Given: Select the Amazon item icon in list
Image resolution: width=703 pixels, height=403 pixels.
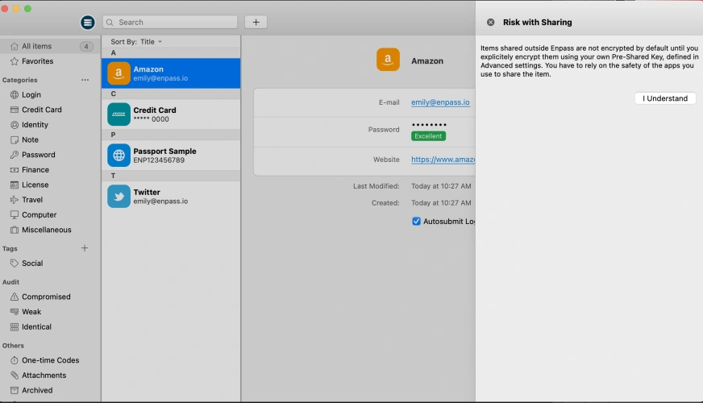Looking at the screenshot, I should click(x=119, y=74).
